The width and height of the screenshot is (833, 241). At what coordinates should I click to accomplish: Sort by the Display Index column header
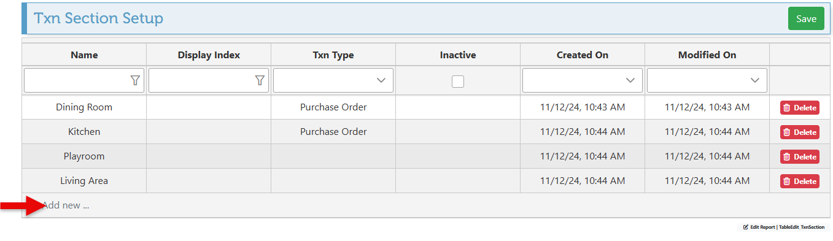pos(209,55)
